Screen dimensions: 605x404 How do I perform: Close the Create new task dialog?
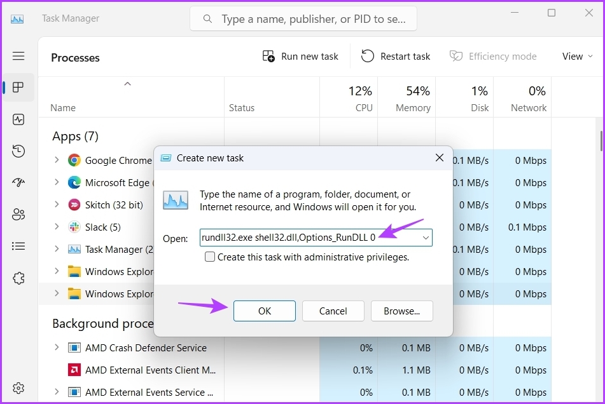[440, 158]
